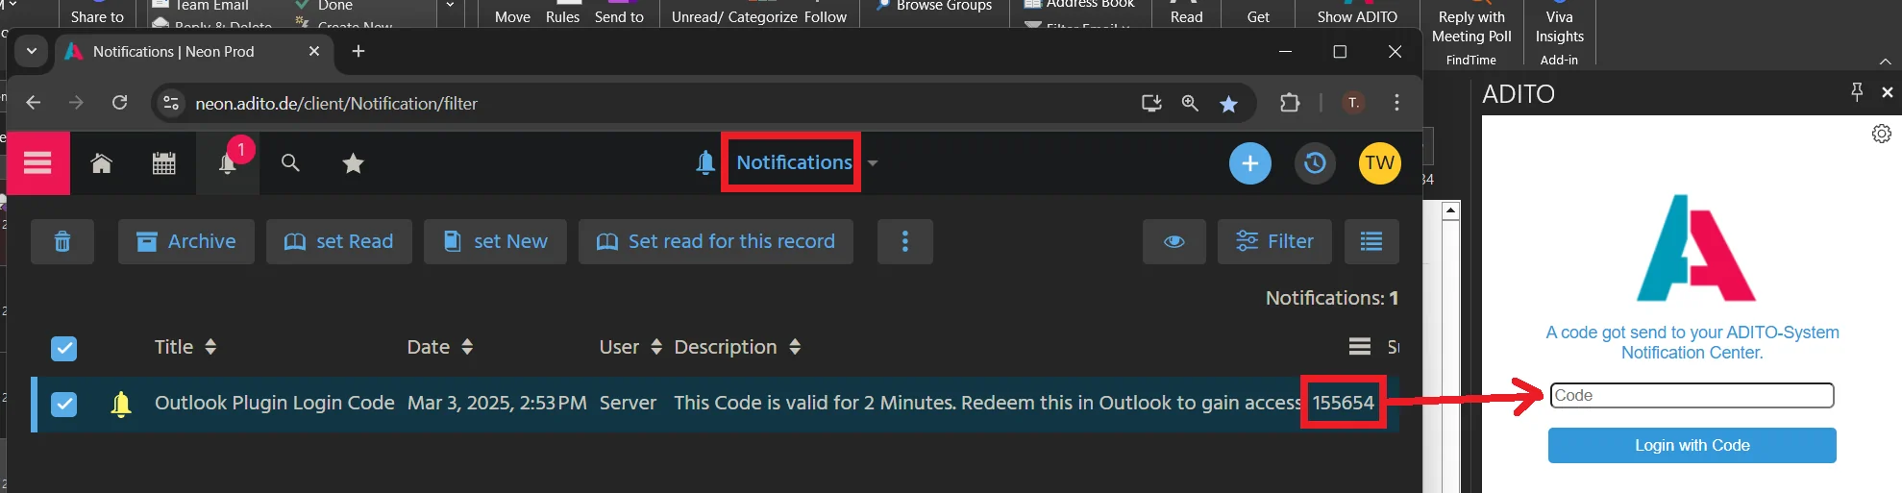Open the browser tab search dropdown
The image size is (1902, 493).
click(32, 51)
